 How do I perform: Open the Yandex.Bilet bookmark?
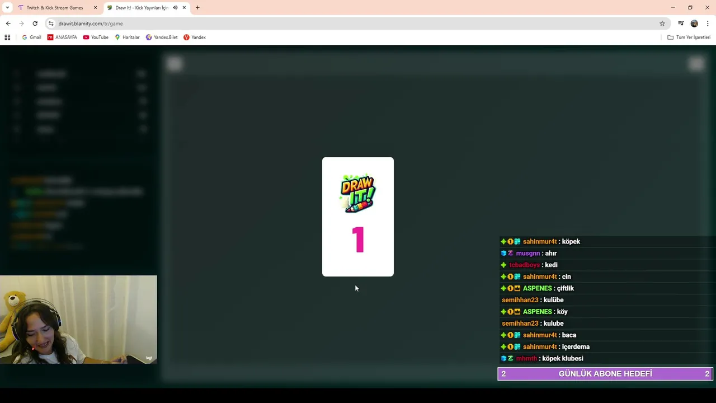click(162, 38)
